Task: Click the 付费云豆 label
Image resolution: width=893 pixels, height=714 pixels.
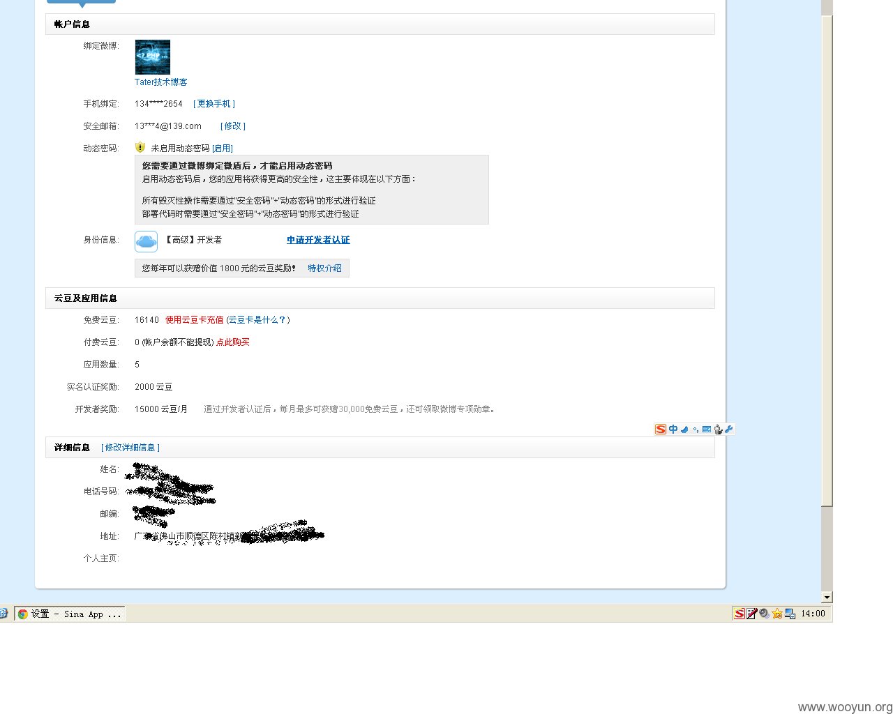Action: point(101,342)
